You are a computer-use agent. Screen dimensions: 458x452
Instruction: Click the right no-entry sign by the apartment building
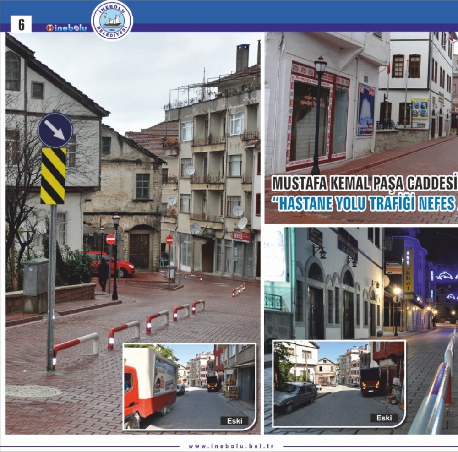169,240
